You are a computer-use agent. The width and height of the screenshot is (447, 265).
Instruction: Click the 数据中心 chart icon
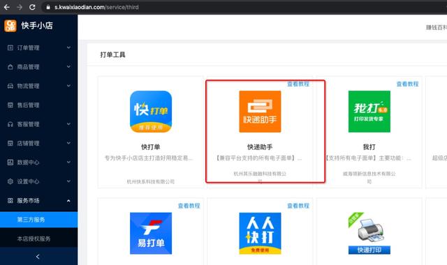coord(10,162)
